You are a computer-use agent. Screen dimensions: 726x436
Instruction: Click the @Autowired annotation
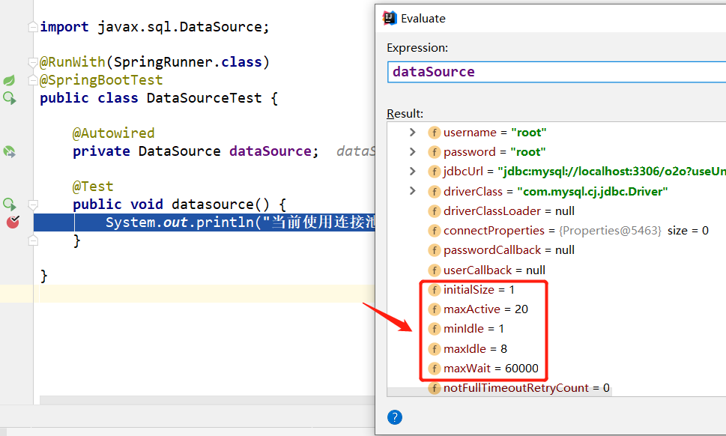point(113,133)
